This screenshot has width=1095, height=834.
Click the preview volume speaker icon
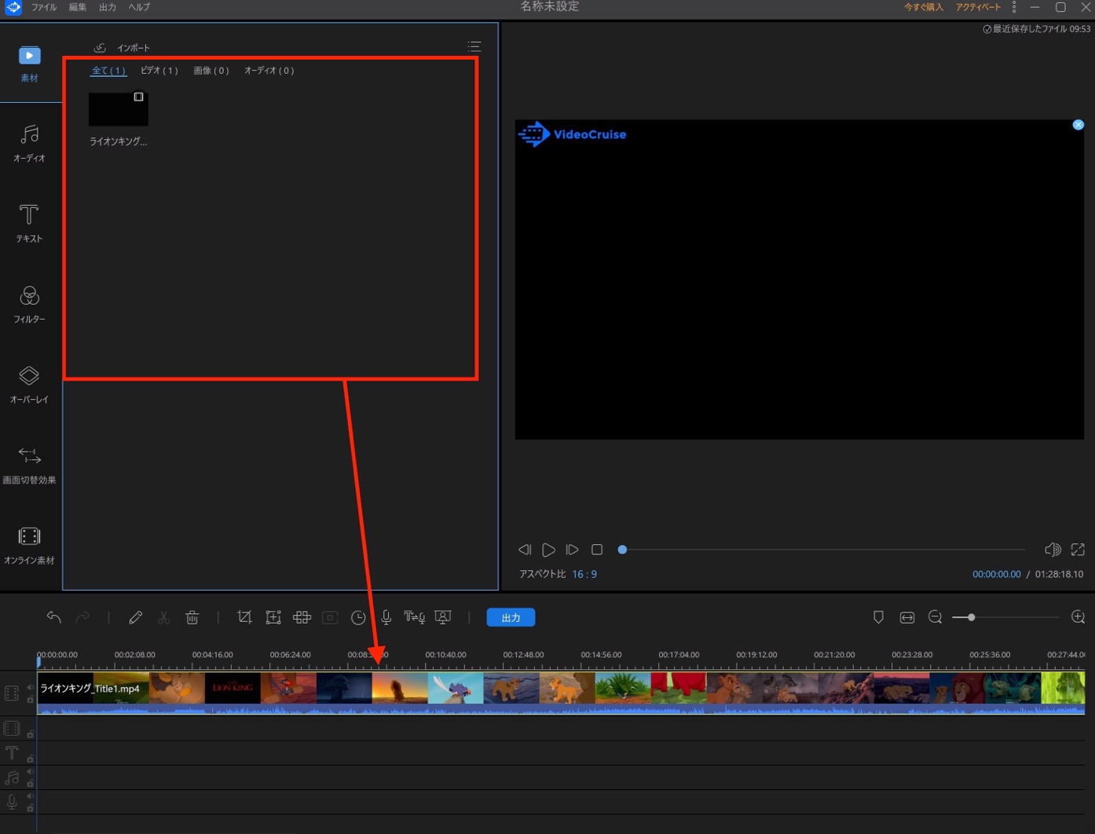[x=1053, y=550]
